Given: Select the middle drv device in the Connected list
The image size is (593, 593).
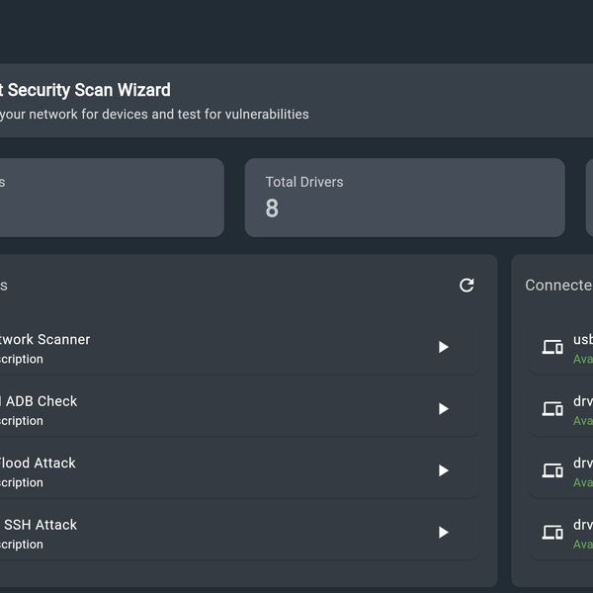Looking at the screenshot, I should tap(582, 463).
